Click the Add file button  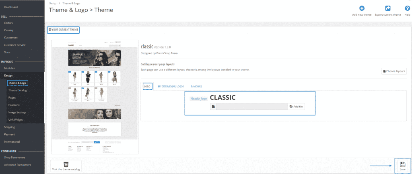pyautogui.click(x=296, y=107)
